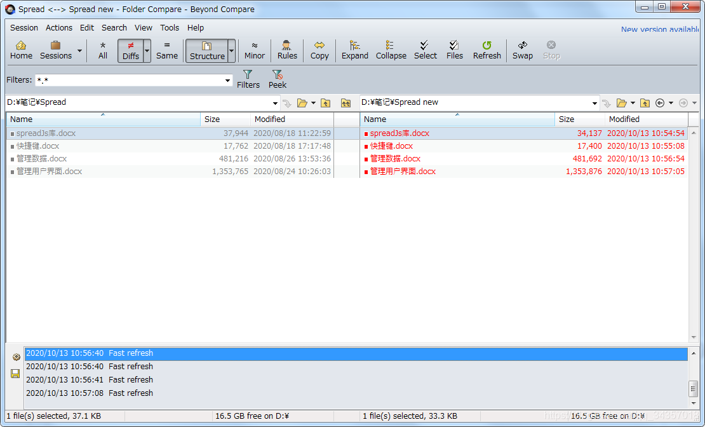Go to the Home view
Viewport: 705px width, 427px height.
point(21,50)
